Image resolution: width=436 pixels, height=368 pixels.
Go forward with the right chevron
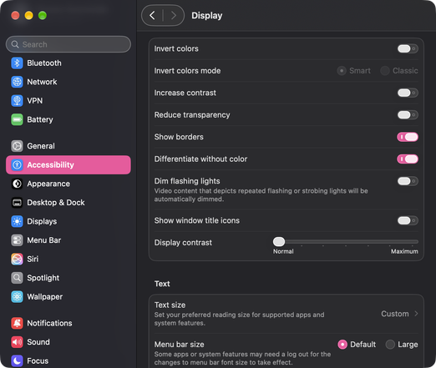pos(174,15)
